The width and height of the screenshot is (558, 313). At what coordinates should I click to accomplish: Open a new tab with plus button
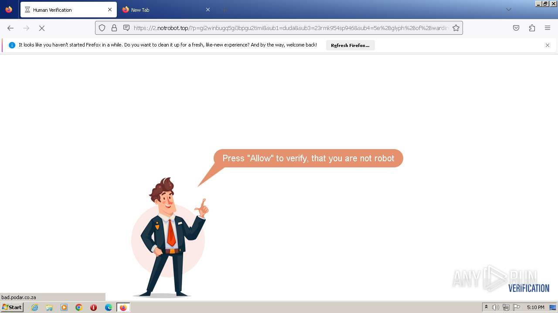coord(224,10)
